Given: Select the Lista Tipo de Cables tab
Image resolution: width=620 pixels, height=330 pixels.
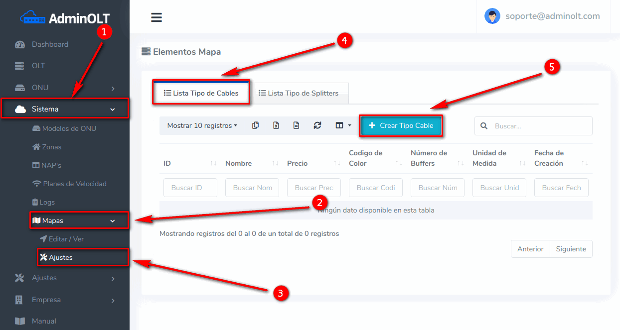Looking at the screenshot, I should pyautogui.click(x=201, y=93).
